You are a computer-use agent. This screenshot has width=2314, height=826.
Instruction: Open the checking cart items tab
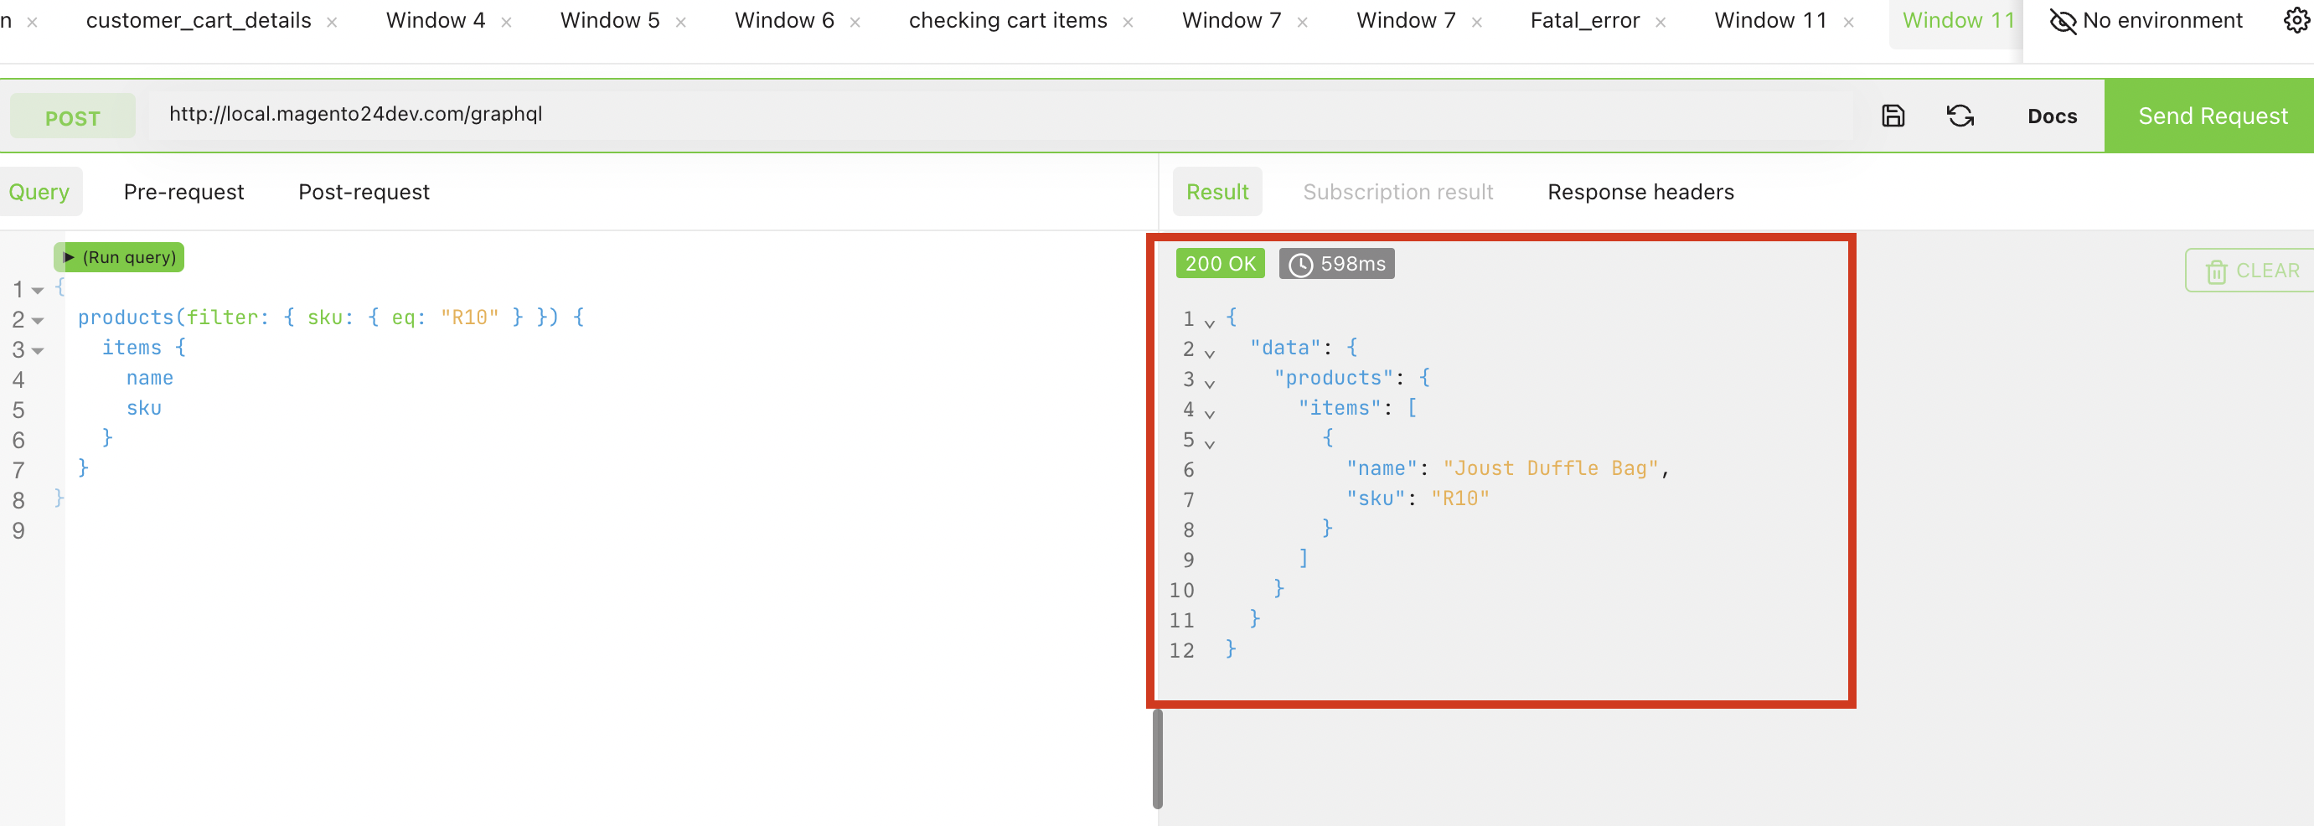coord(1008,20)
